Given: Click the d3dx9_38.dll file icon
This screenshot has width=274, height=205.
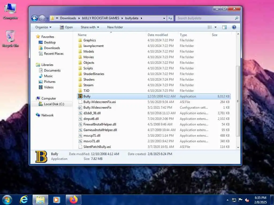Looking at the screenshot, I should pyautogui.click(x=80, y=113).
